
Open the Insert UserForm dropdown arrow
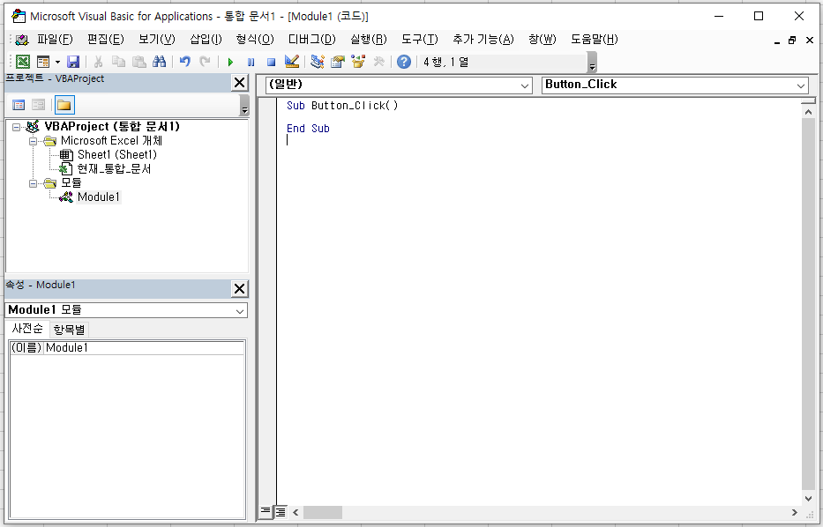pos(57,62)
